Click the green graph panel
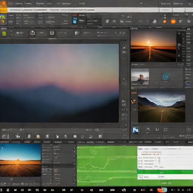Viewport: 193px width, 193px height. point(107,166)
